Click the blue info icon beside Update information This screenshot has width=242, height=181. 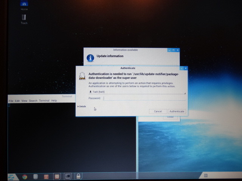90,58
